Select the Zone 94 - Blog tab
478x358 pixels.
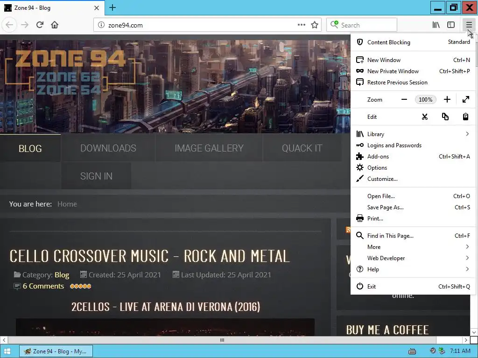52,8
